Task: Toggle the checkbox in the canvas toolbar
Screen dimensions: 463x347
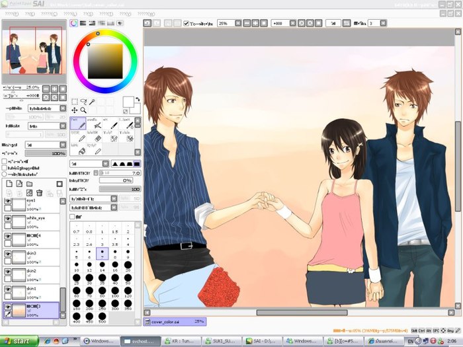Action: click(x=187, y=22)
